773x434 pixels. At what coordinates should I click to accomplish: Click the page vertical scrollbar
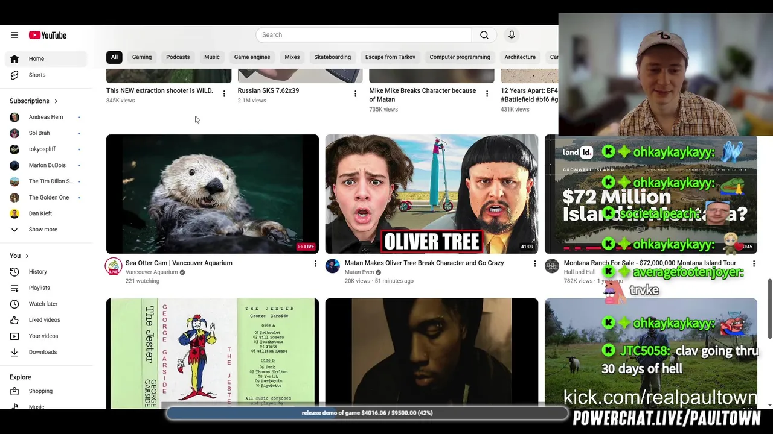(x=770, y=309)
